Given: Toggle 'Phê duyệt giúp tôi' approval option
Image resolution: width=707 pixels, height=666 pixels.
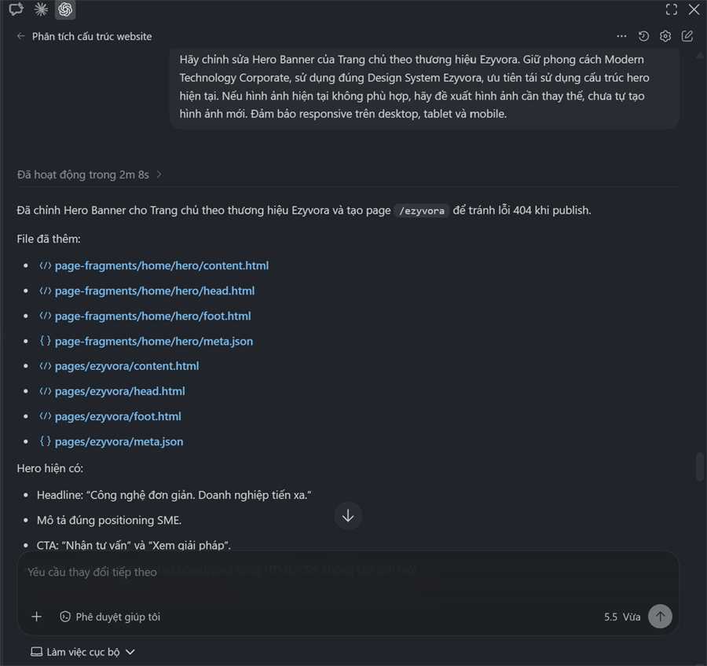Looking at the screenshot, I should (109, 617).
